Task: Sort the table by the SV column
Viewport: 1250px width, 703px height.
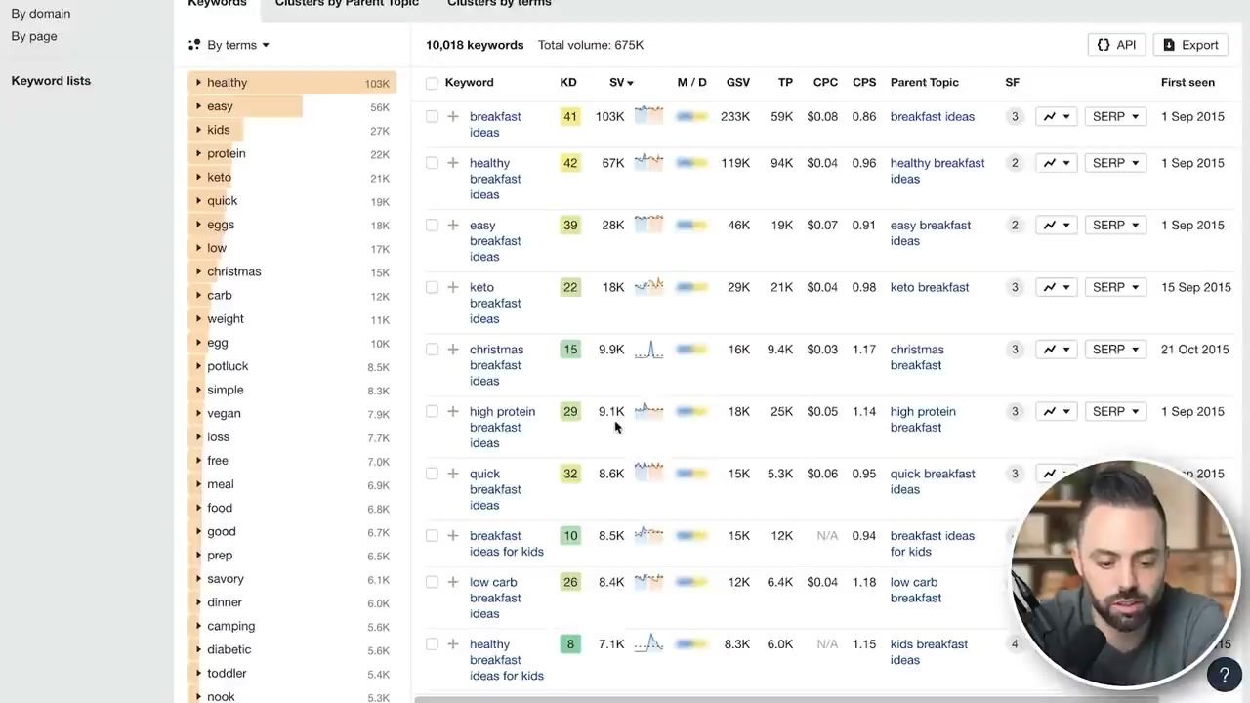Action: click(621, 83)
